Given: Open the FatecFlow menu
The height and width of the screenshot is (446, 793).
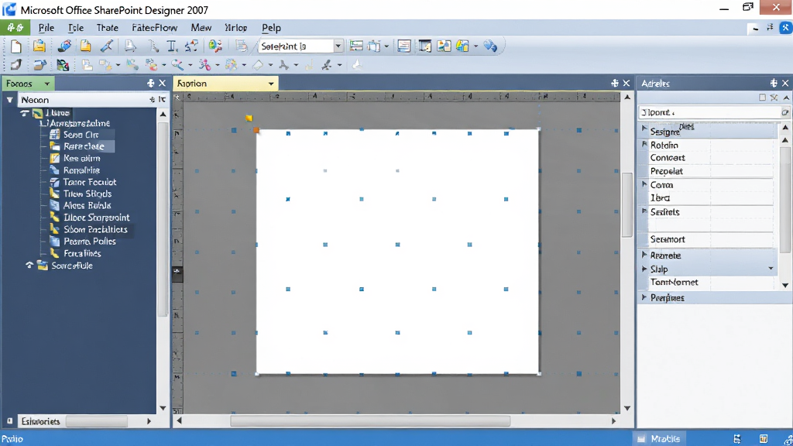Looking at the screenshot, I should 154,28.
